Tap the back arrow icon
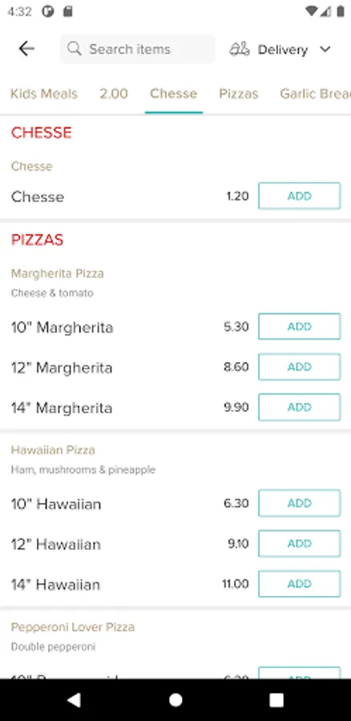 pyautogui.click(x=26, y=49)
